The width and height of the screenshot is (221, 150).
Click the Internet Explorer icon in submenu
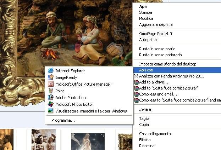point(51,70)
